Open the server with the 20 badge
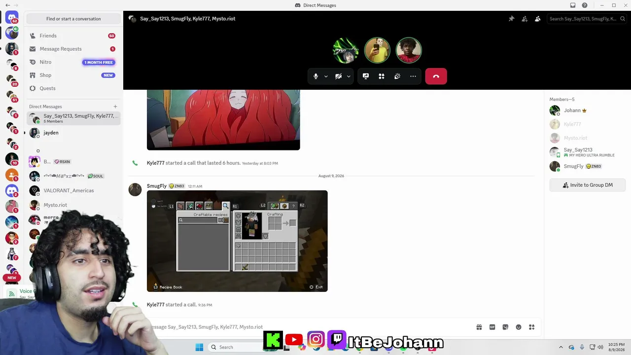The image size is (631, 355). [12, 80]
